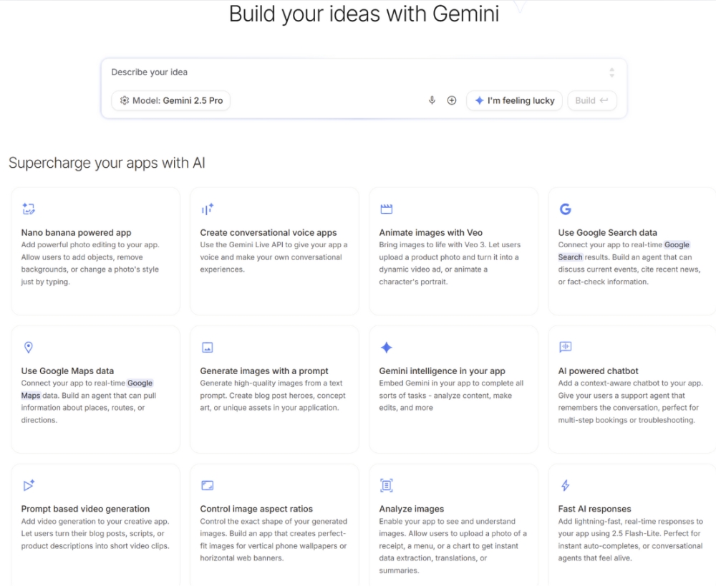716x587 pixels.
Task: Click the I'm feeling lucky button
Action: [x=513, y=100]
